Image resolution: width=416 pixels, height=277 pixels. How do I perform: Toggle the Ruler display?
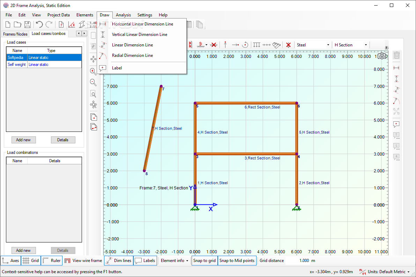click(52, 261)
